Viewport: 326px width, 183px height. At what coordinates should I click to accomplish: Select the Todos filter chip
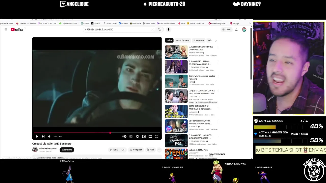click(169, 40)
